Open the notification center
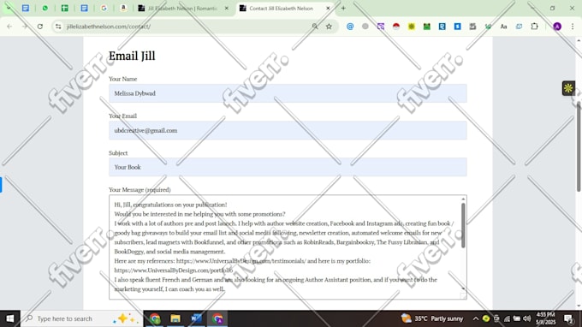Viewport: 582px width, 327px height. [x=569, y=318]
